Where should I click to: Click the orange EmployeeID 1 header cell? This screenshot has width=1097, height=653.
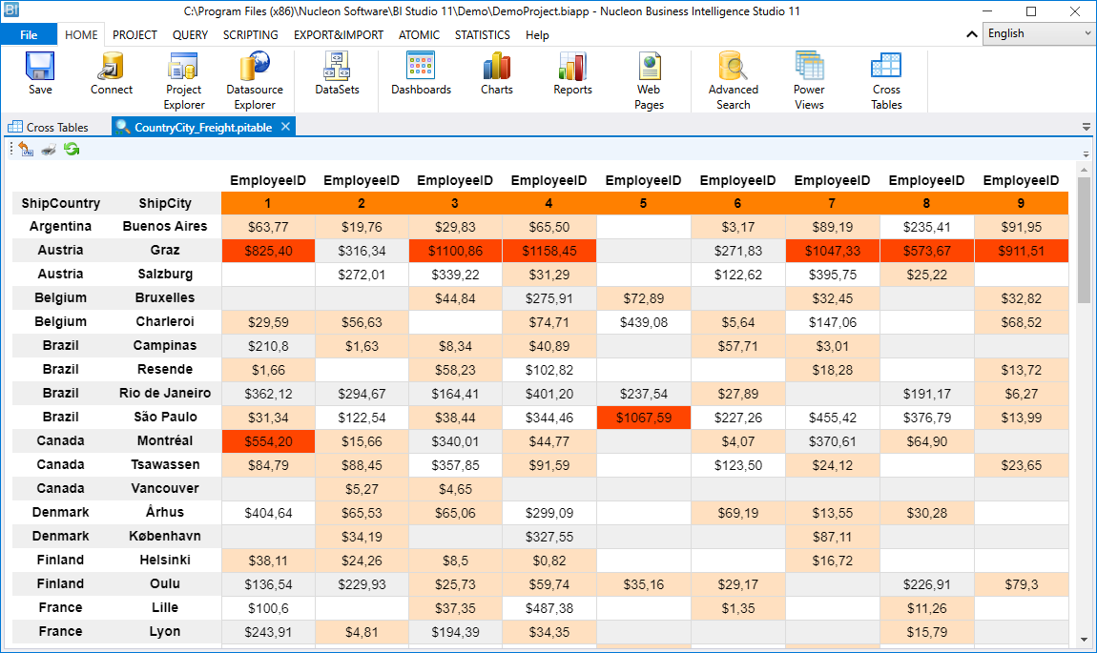[268, 203]
